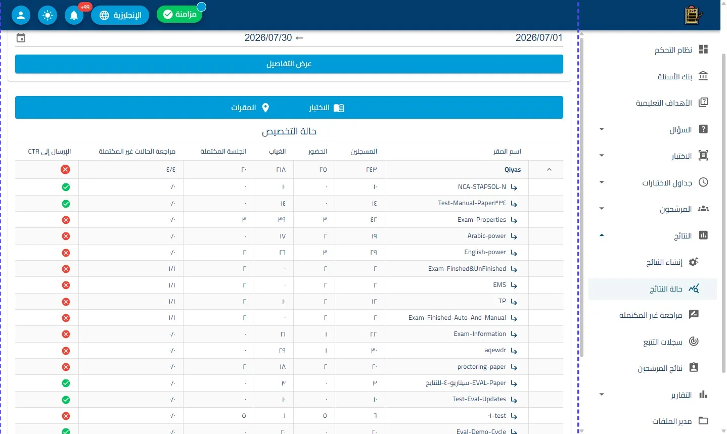Click the مزامنة sync button

point(179,14)
